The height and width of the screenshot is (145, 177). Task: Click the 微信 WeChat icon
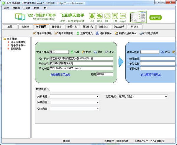coord(100,16)
